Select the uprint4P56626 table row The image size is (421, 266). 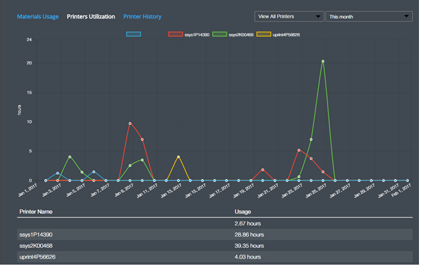click(215, 257)
